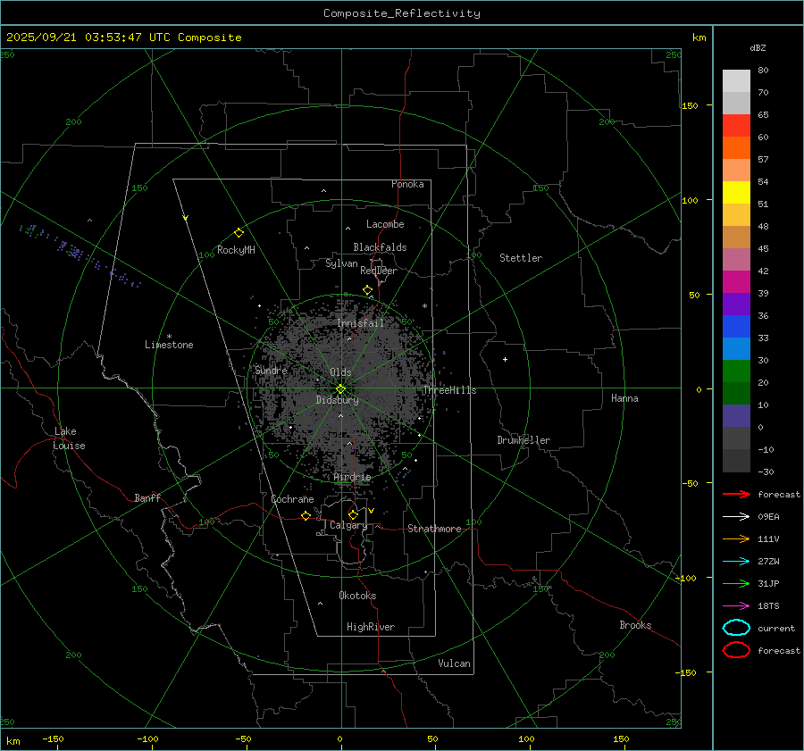Click the Lake Louise map label

69,438
